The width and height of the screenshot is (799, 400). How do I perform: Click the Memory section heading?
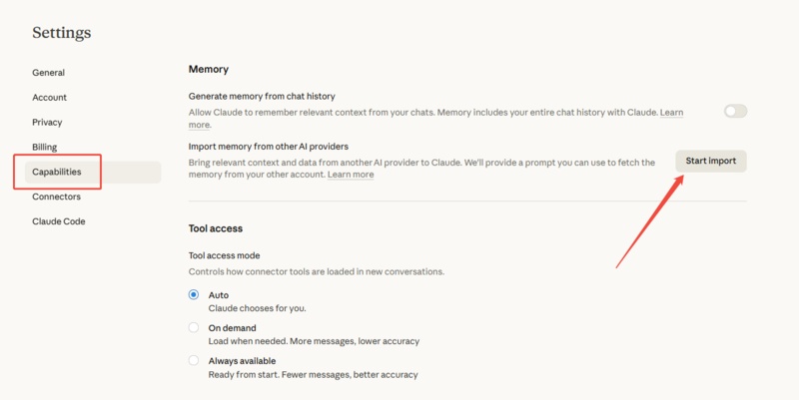click(x=209, y=69)
